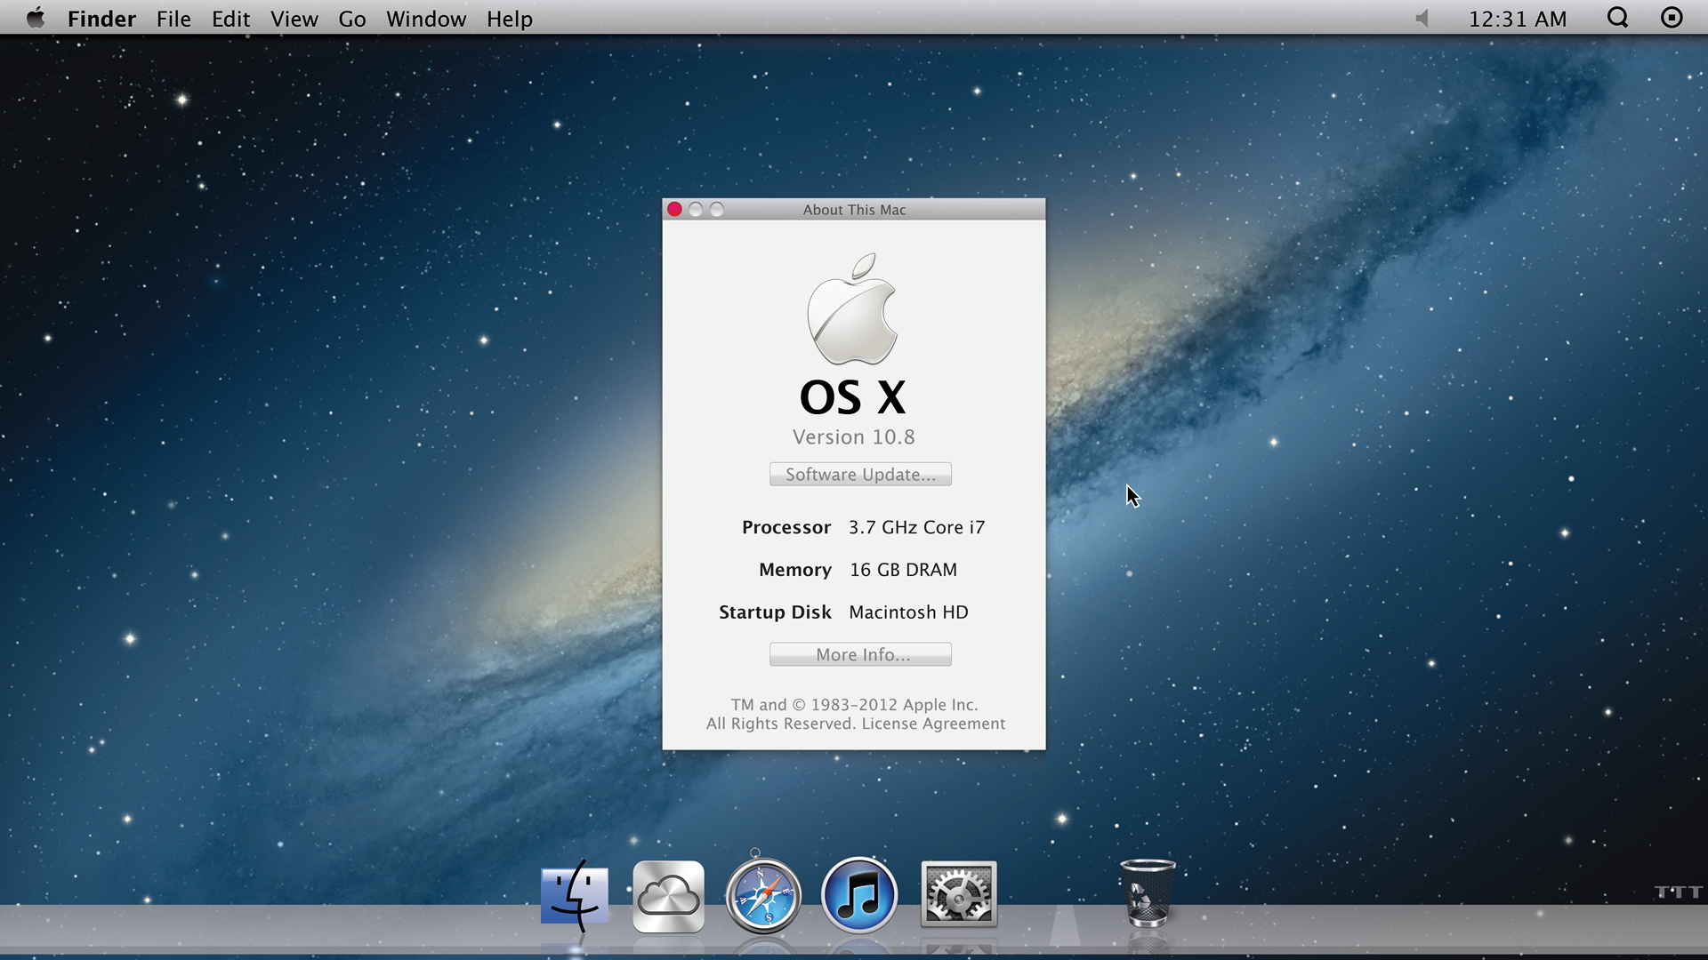1708x960 pixels.
Task: Click the Processor label
Action: coord(786,527)
